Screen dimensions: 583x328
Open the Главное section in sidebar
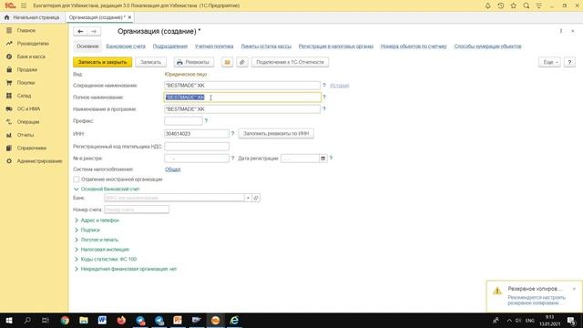pos(26,30)
